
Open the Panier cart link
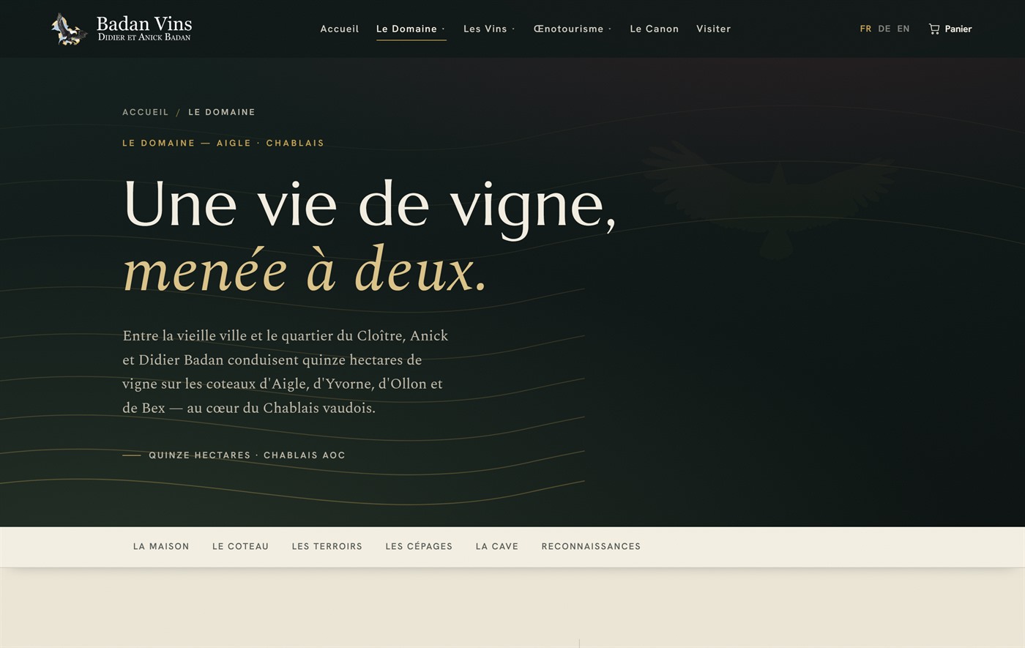pos(950,29)
